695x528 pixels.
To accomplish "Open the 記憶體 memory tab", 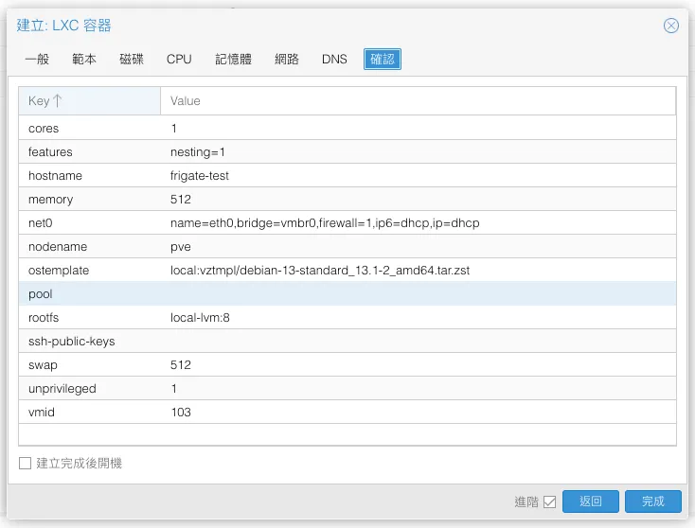I will coord(233,60).
